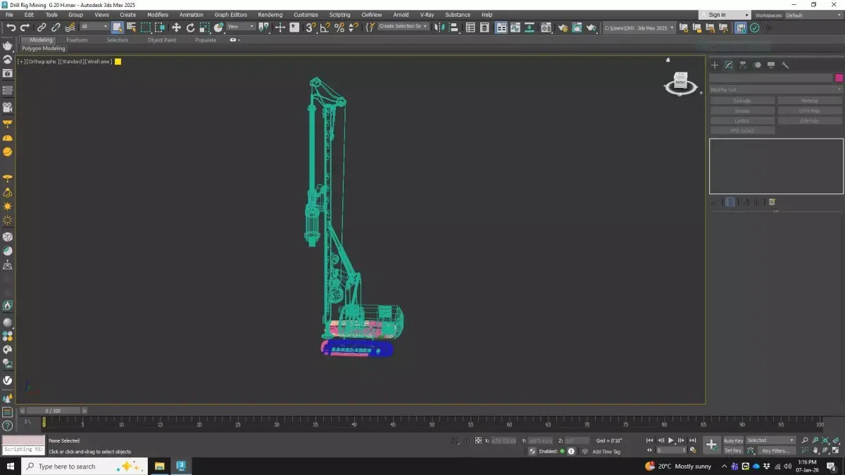Open the Mirror tool
Screen dimensions: 845x475
[439, 27]
